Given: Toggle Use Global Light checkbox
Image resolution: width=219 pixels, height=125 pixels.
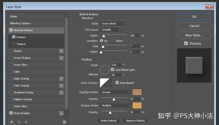Looking at the screenshot, I should (x=112, y=70).
